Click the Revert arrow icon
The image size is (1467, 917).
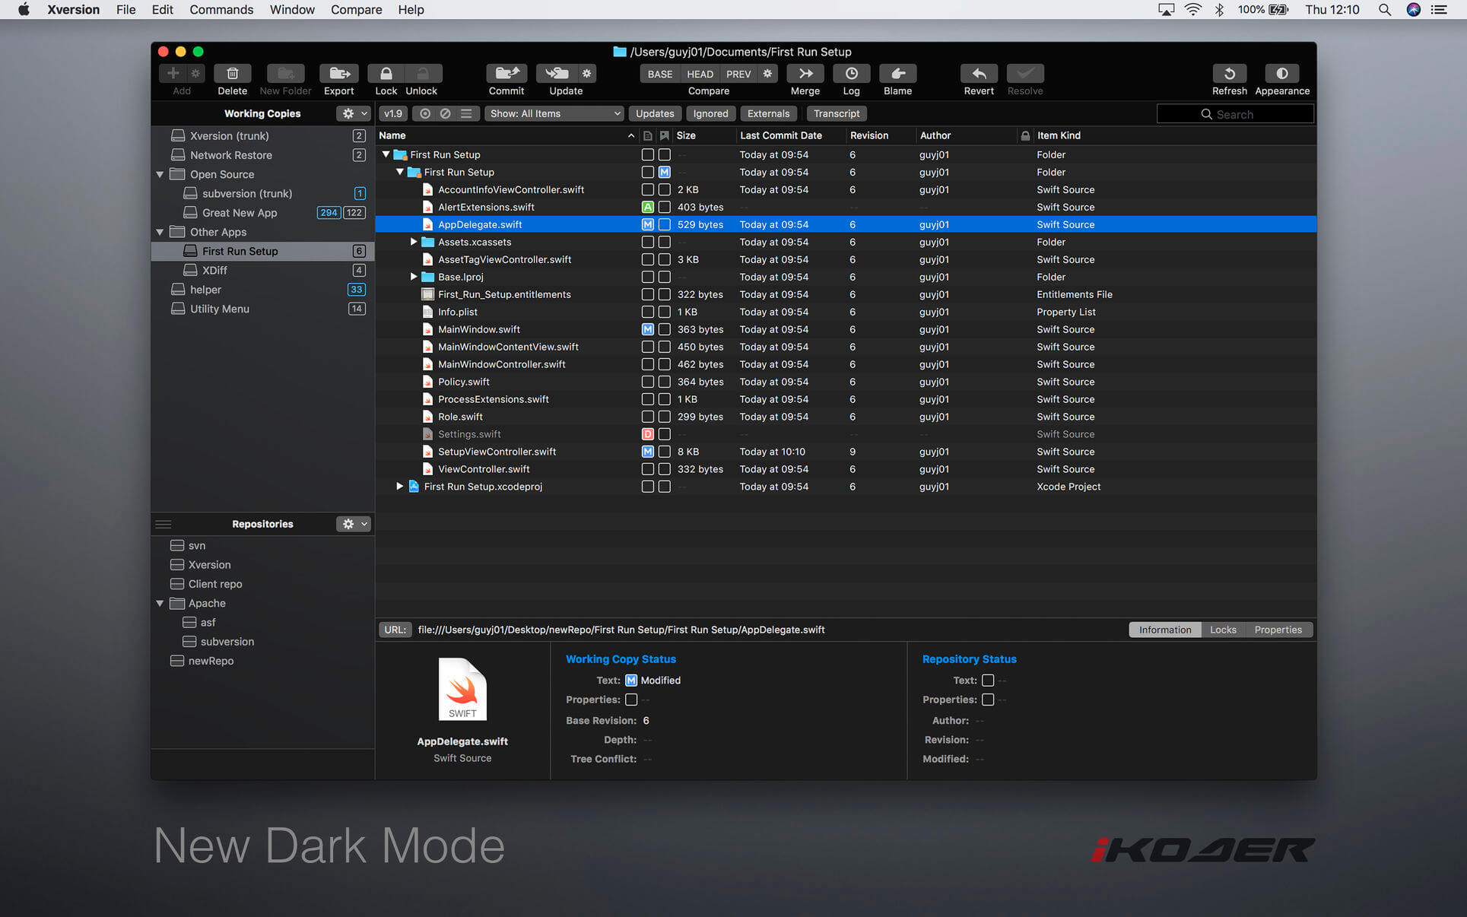click(x=979, y=74)
